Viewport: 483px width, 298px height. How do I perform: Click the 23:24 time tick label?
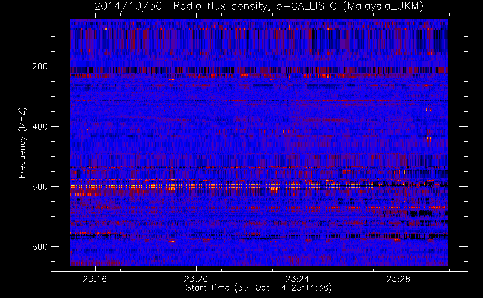pyautogui.click(x=297, y=279)
